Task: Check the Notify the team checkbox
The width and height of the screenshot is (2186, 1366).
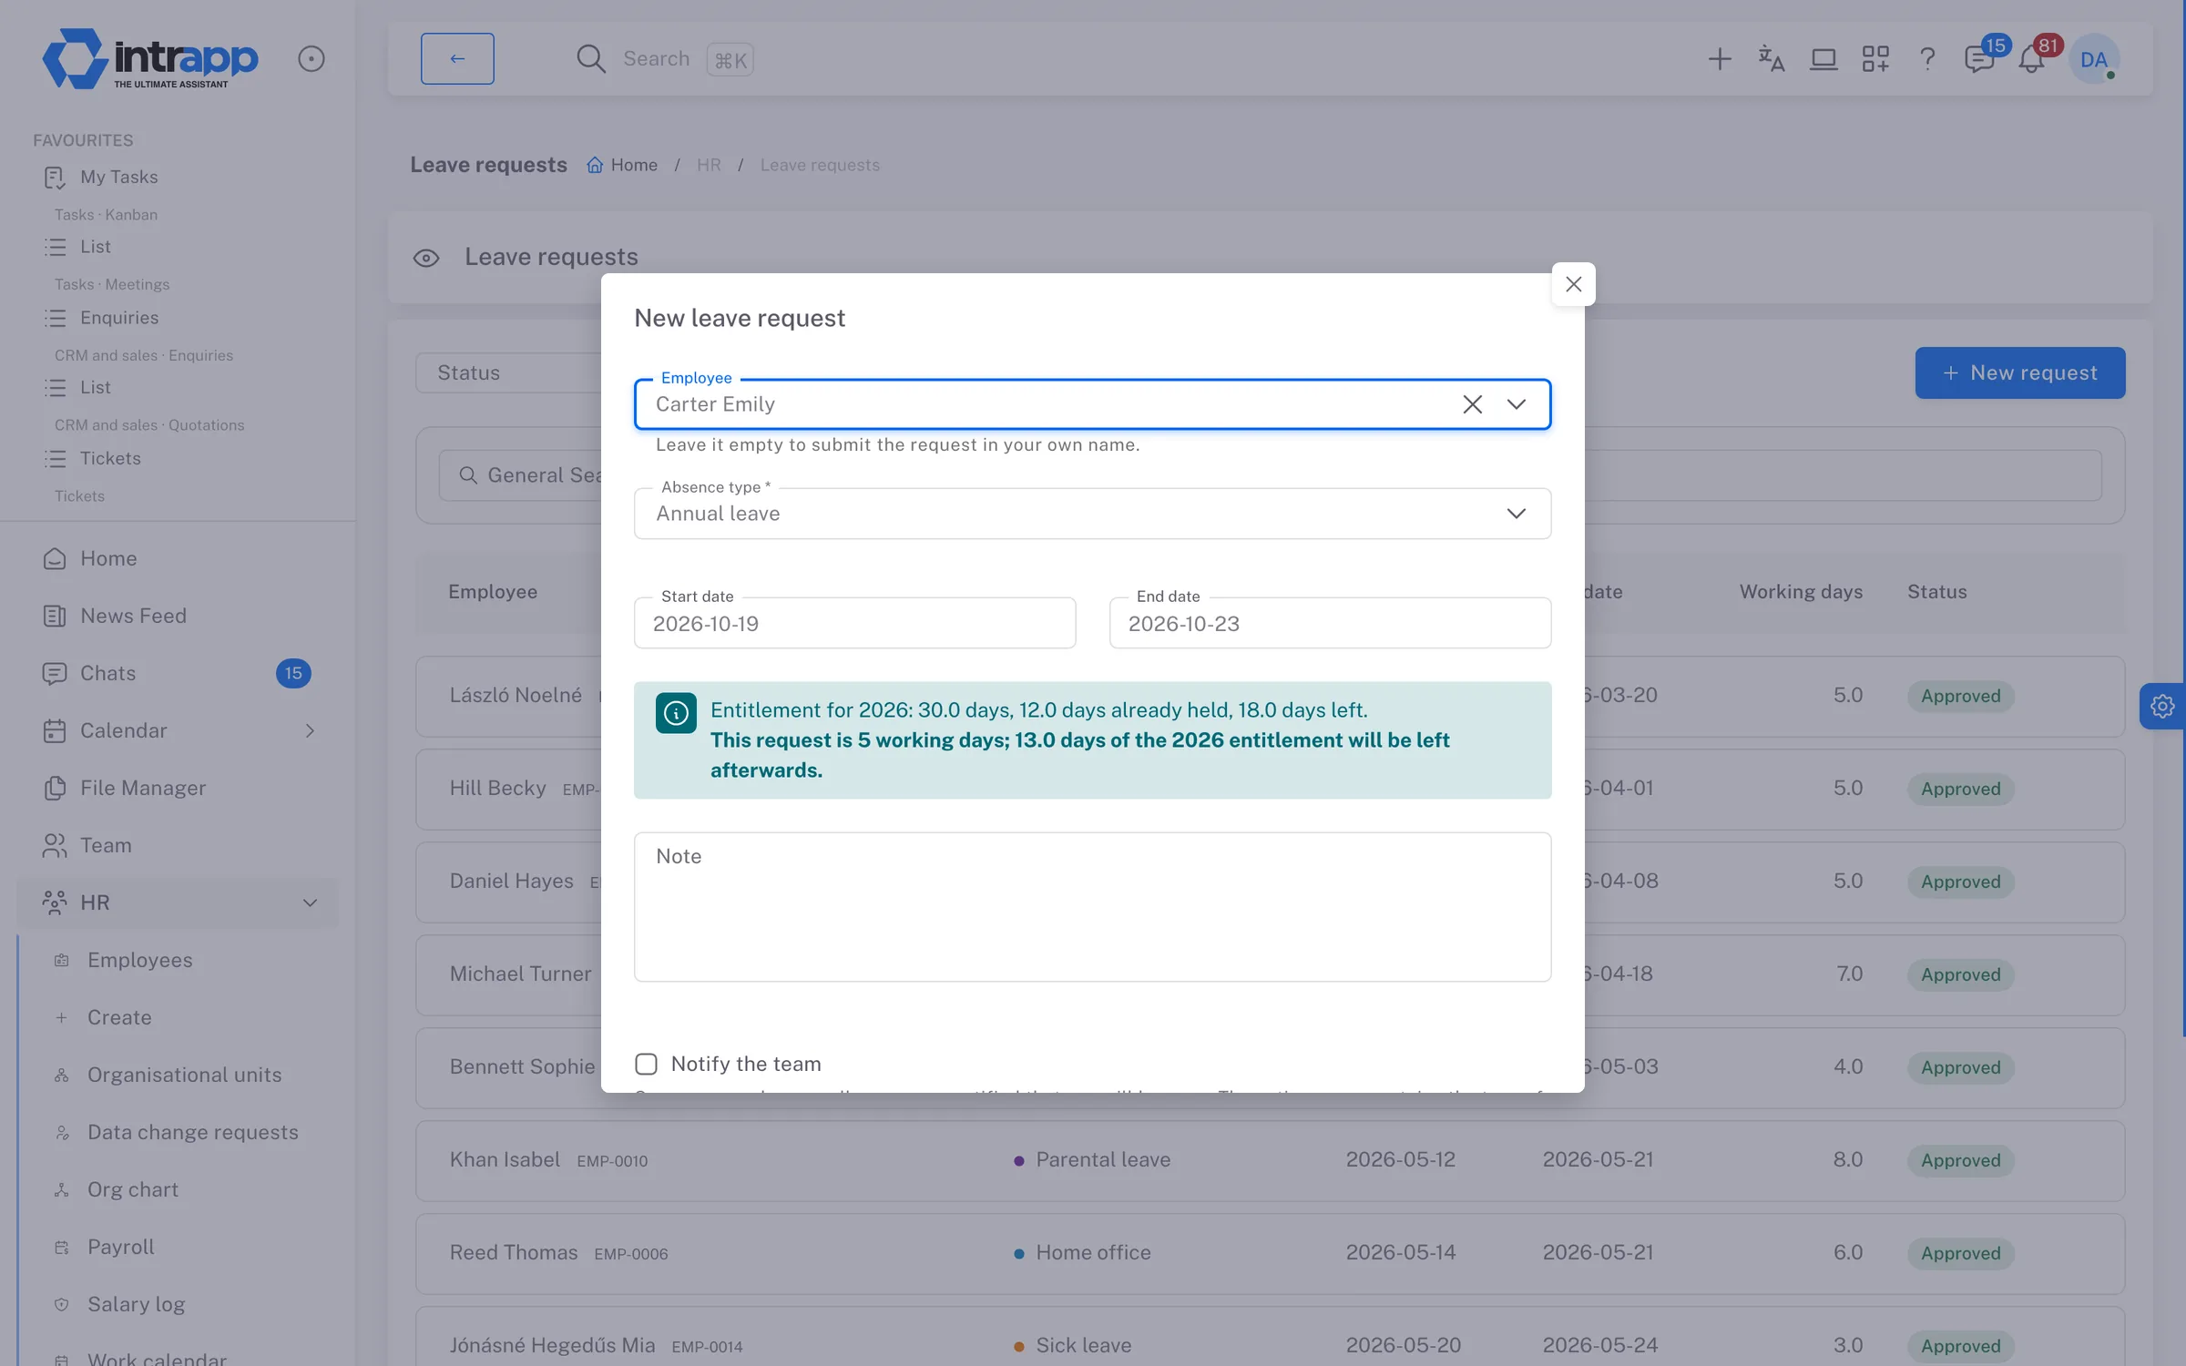Action: click(646, 1064)
